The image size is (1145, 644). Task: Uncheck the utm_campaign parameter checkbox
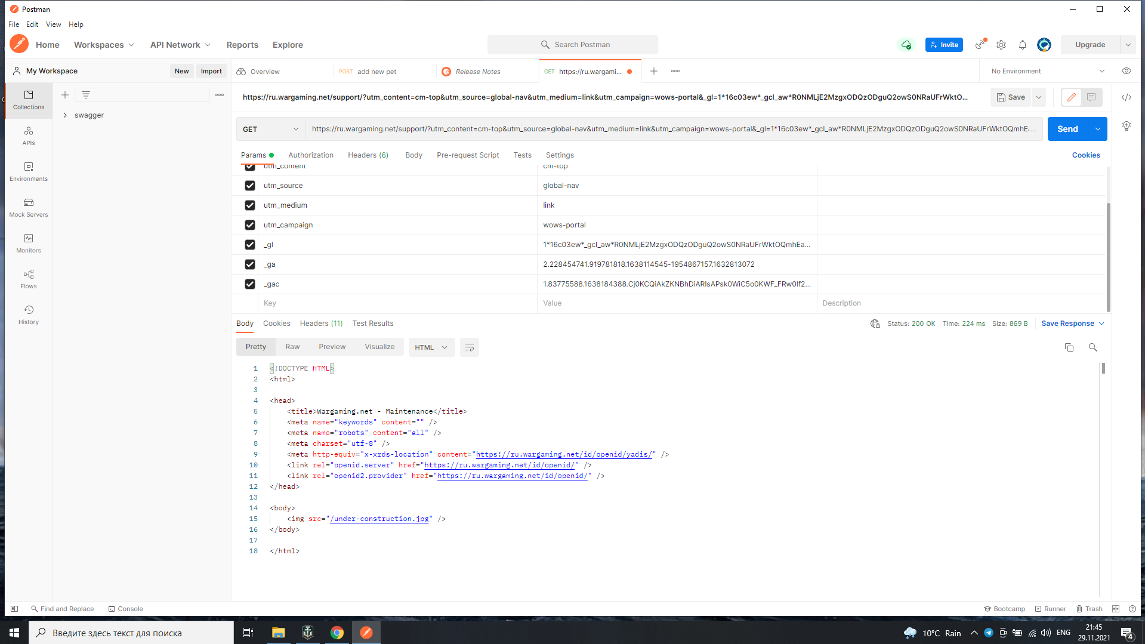[250, 225]
